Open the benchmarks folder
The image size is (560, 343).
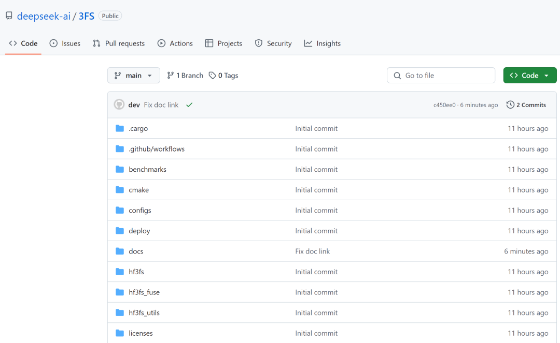pyautogui.click(x=147, y=169)
